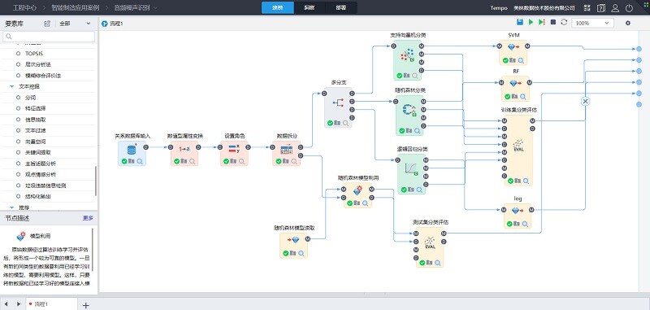Switch to the 部署 tab
Viewport: 650px width, 310px height.
pyautogui.click(x=341, y=8)
